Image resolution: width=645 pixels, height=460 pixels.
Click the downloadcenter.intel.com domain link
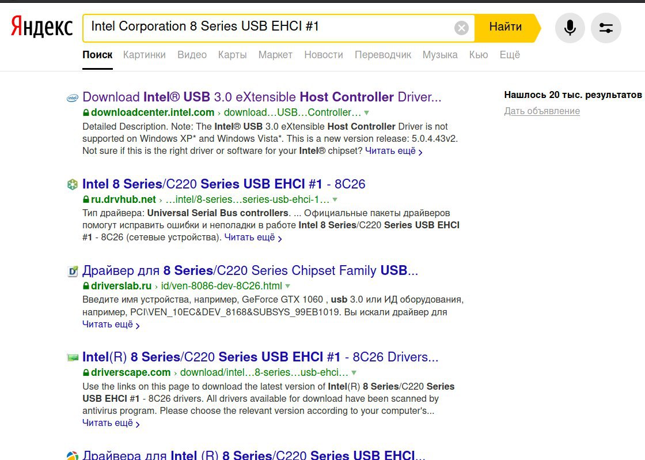coord(153,112)
